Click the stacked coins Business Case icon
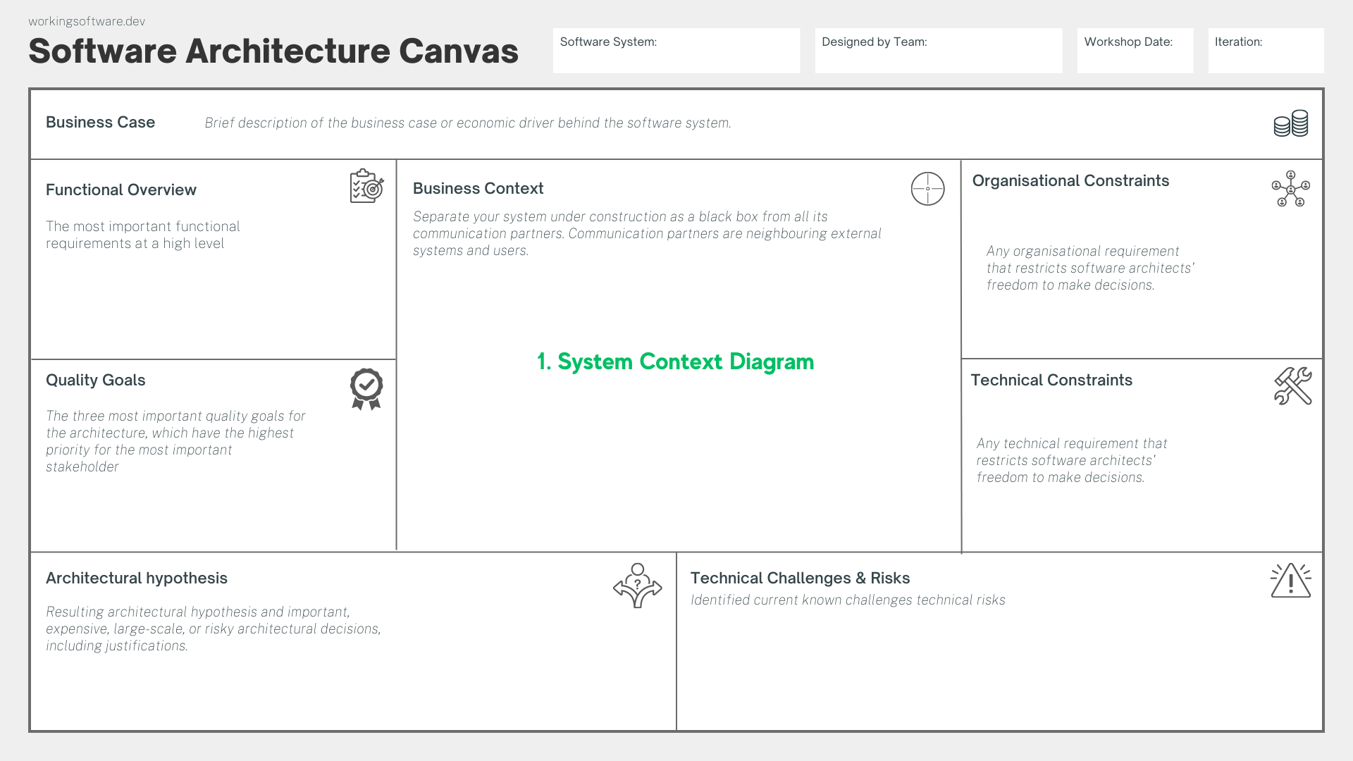This screenshot has width=1353, height=761. click(1290, 123)
